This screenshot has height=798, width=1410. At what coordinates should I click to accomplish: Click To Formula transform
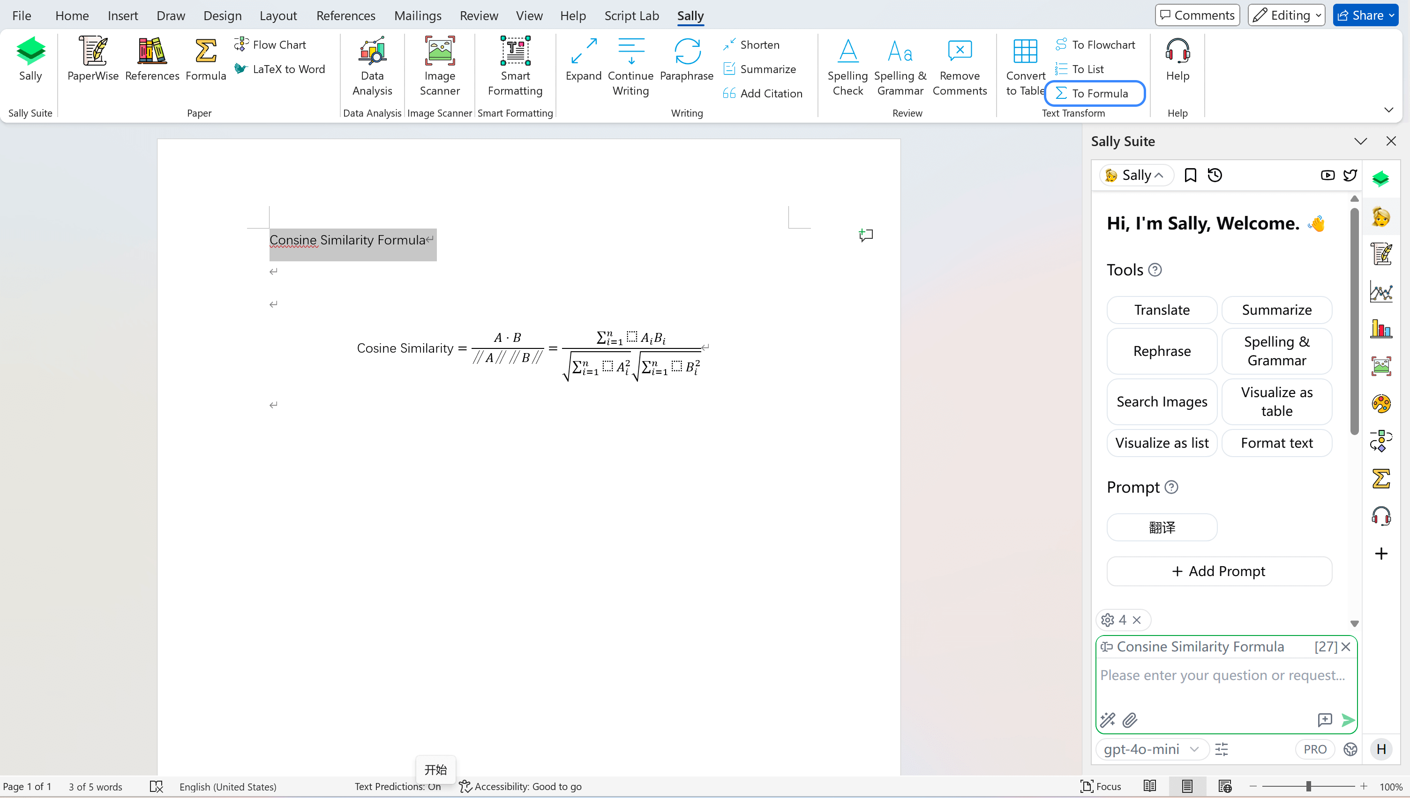pyautogui.click(x=1095, y=93)
